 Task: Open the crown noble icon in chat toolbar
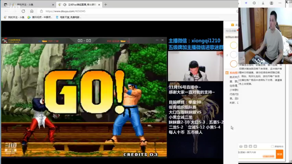pos(241,147)
